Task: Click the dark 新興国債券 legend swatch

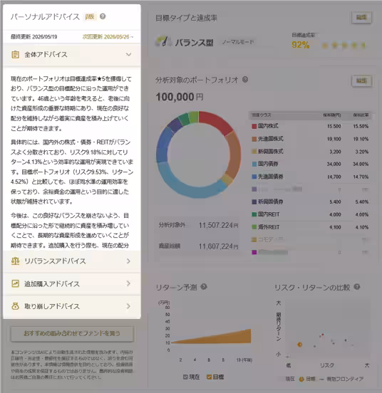Action: [254, 201]
